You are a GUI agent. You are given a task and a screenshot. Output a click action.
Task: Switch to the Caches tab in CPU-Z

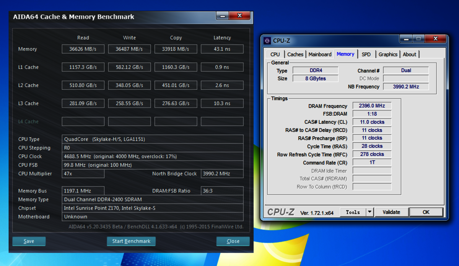pos(295,54)
